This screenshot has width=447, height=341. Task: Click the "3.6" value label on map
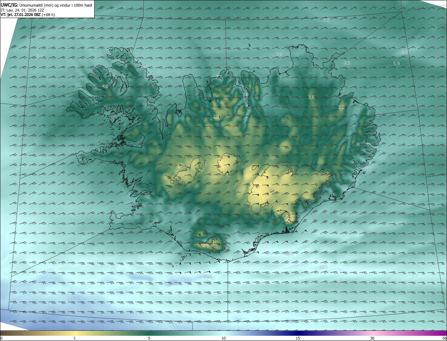tap(312, 97)
